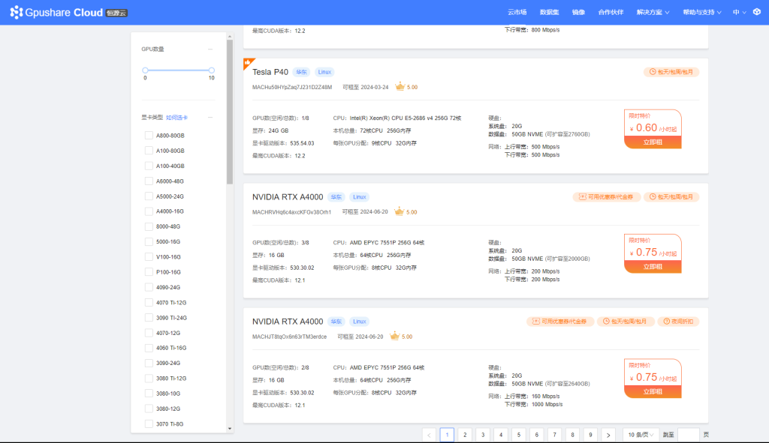The height and width of the screenshot is (443, 769).
Task: Click crown rating icon on the Tesla P40 card
Action: 400,87
